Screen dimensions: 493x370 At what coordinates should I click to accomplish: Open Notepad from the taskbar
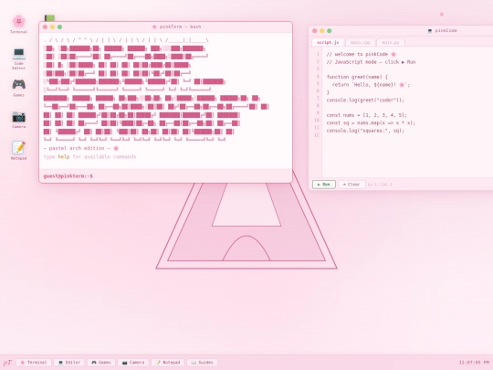pyautogui.click(x=168, y=363)
